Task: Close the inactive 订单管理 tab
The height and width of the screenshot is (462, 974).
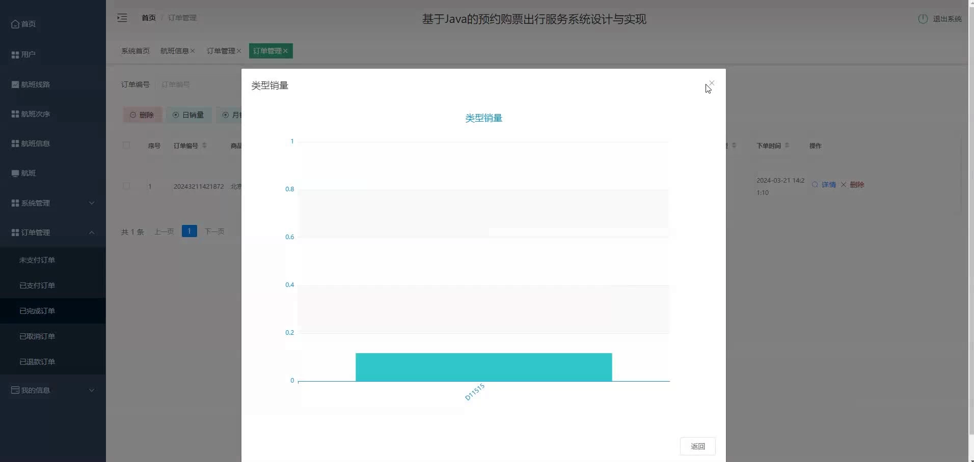Action: [x=239, y=51]
